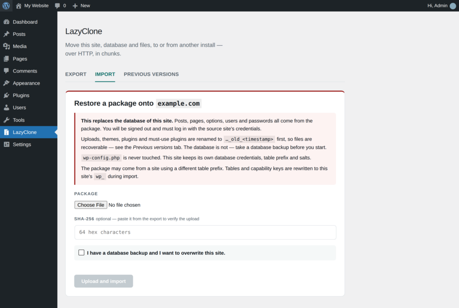459x308 pixels.
Task: Click the example.com domain code text
Action: (178, 103)
